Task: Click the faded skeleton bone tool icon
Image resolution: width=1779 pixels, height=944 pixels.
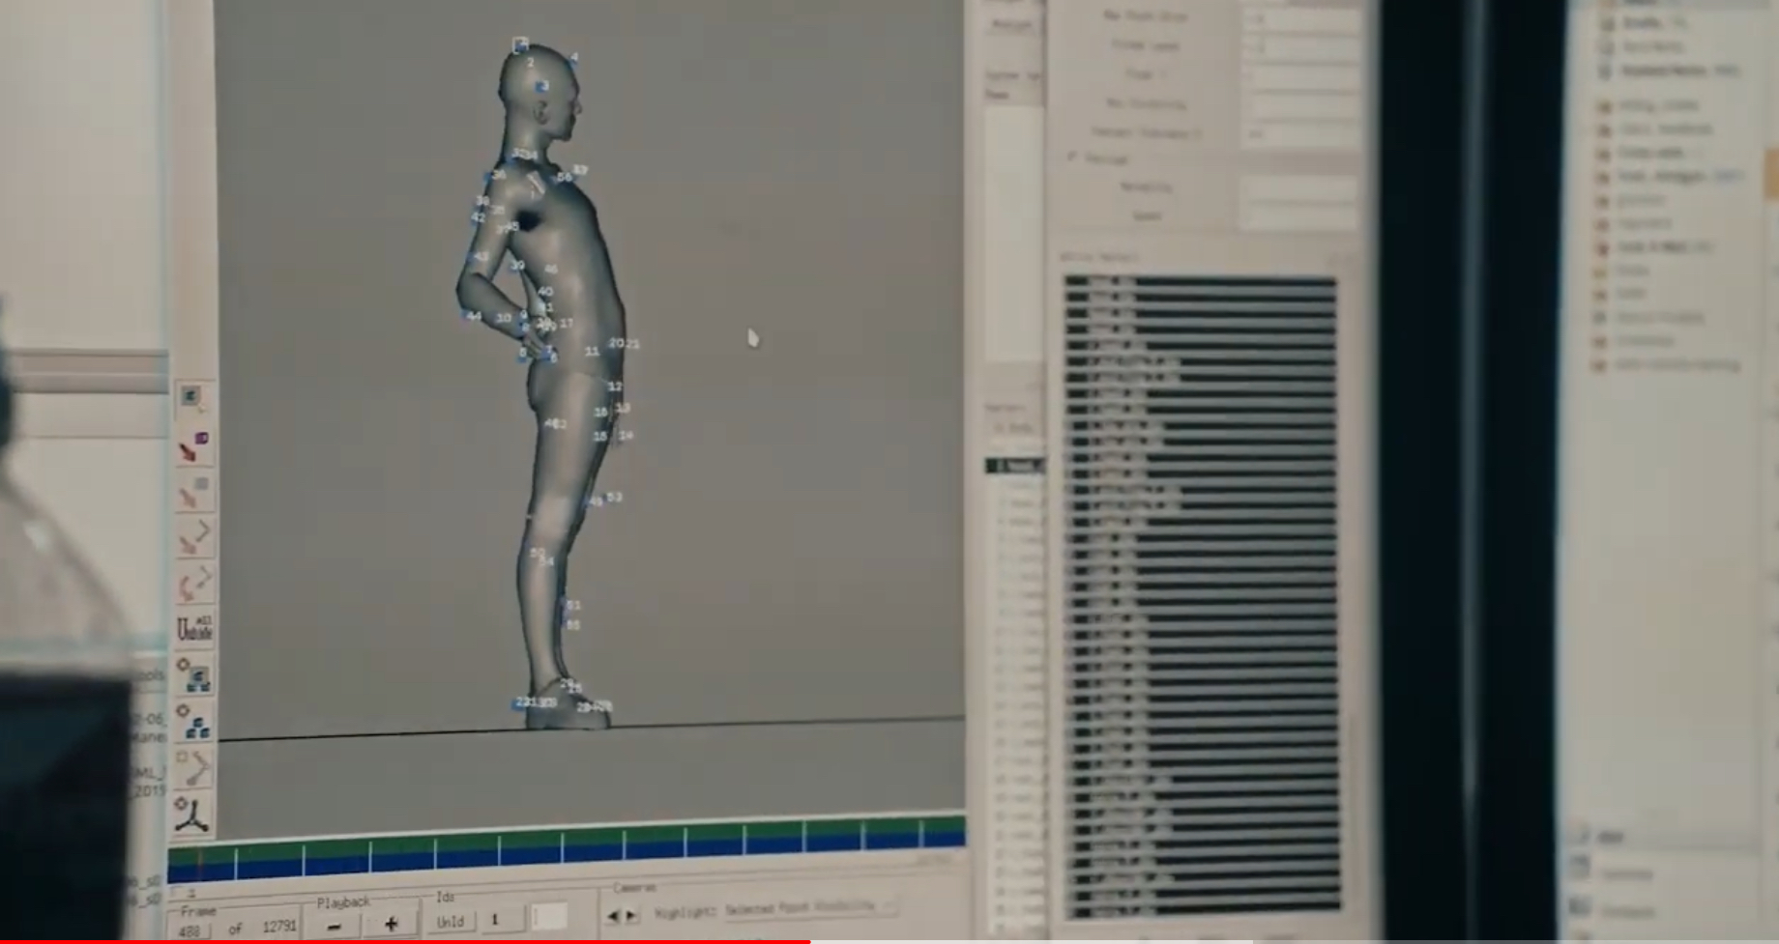Action: pos(194,768)
